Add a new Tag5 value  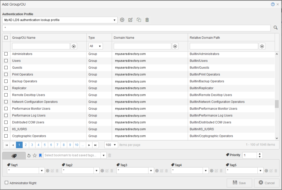tap(266, 171)
